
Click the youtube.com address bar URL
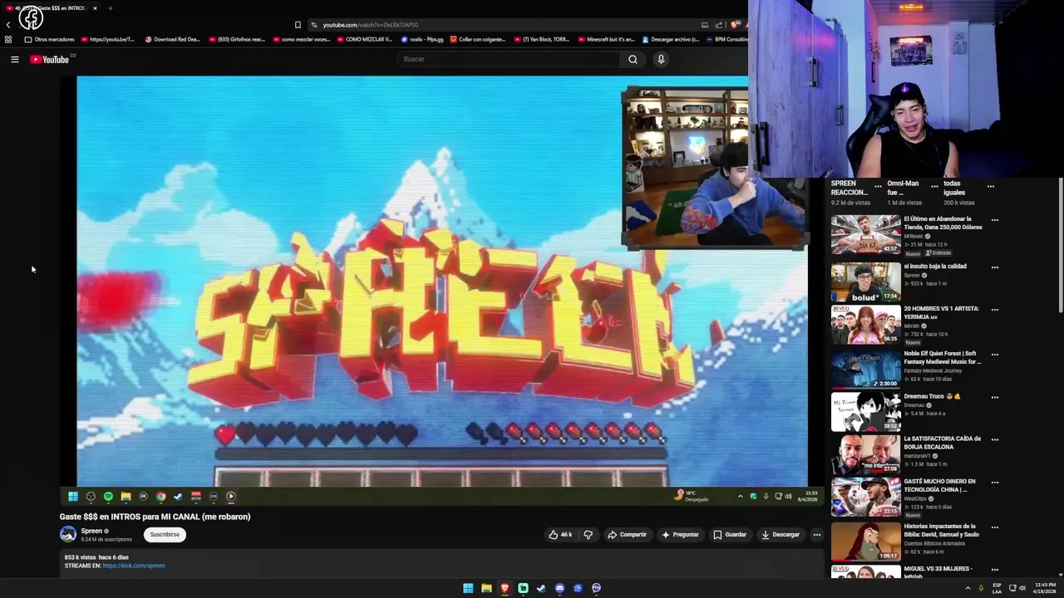[371, 25]
